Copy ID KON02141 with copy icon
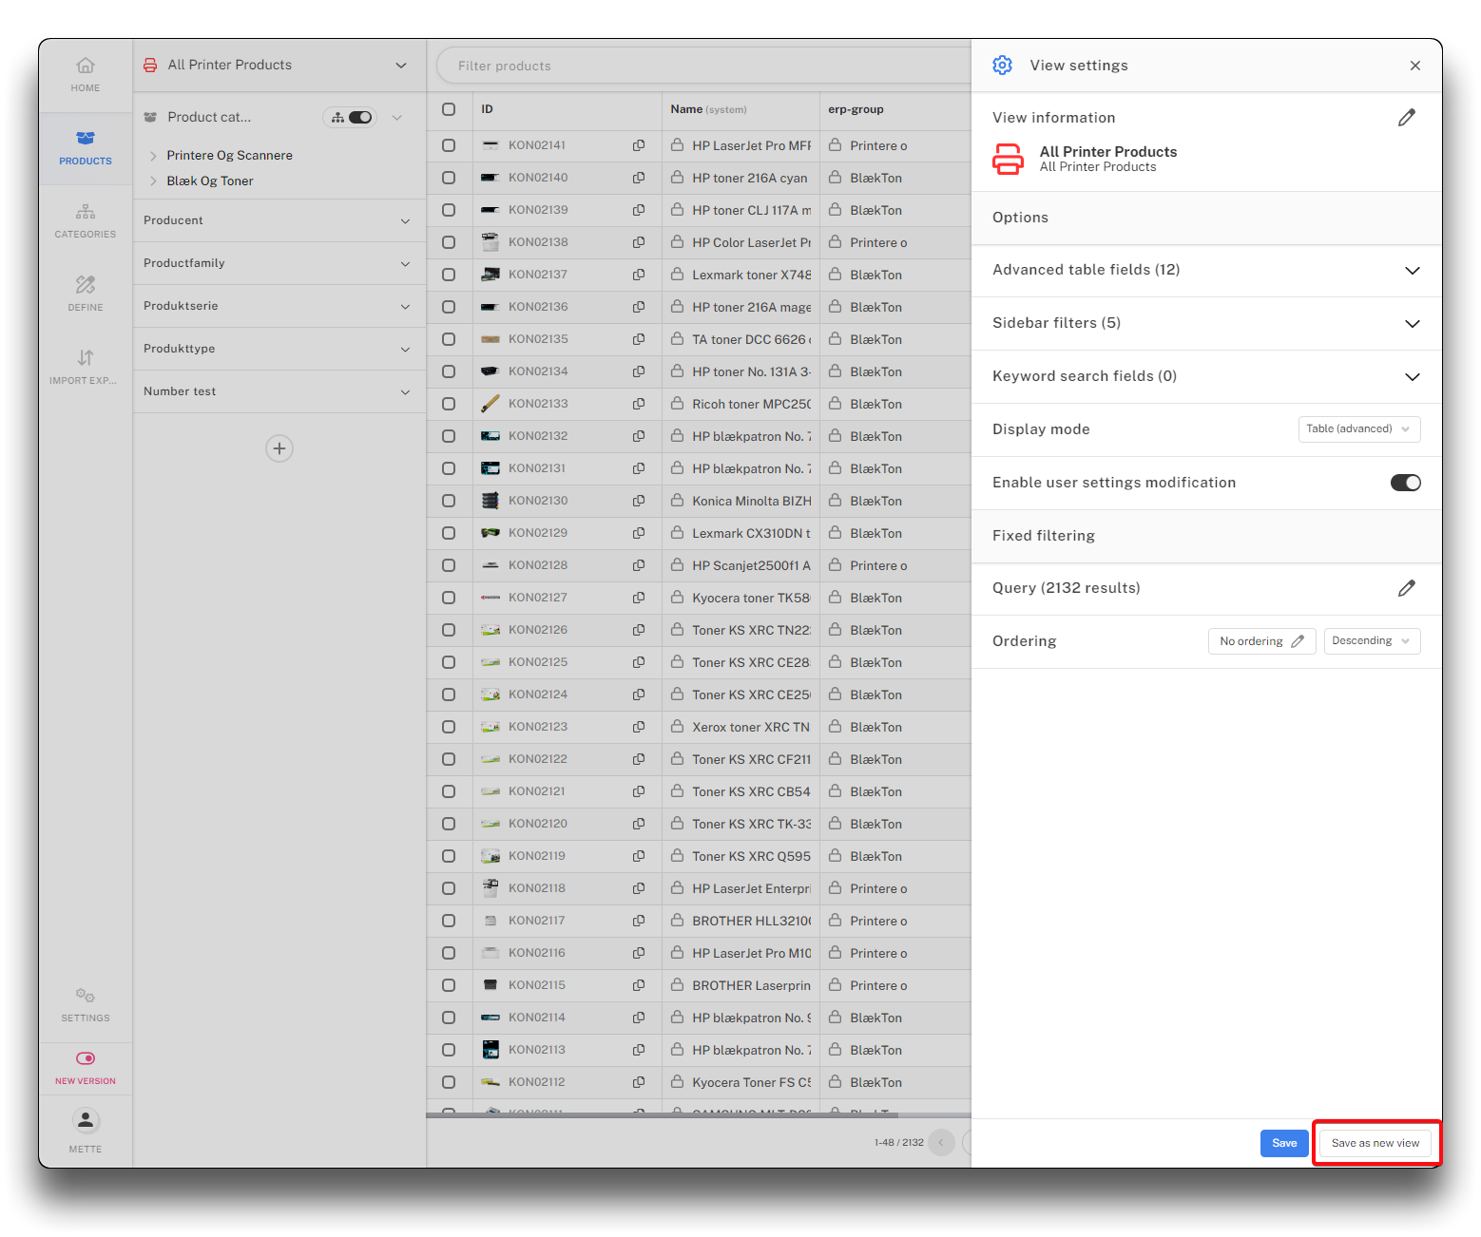This screenshot has width=1481, height=1237. click(x=639, y=145)
